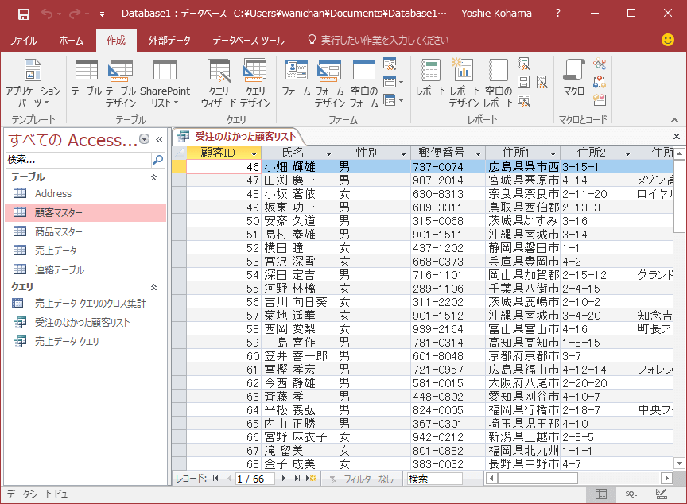
Task: Switch to the データベース ツール tab
Action: tap(248, 41)
